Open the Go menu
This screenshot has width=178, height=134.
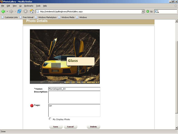pos(20,6)
